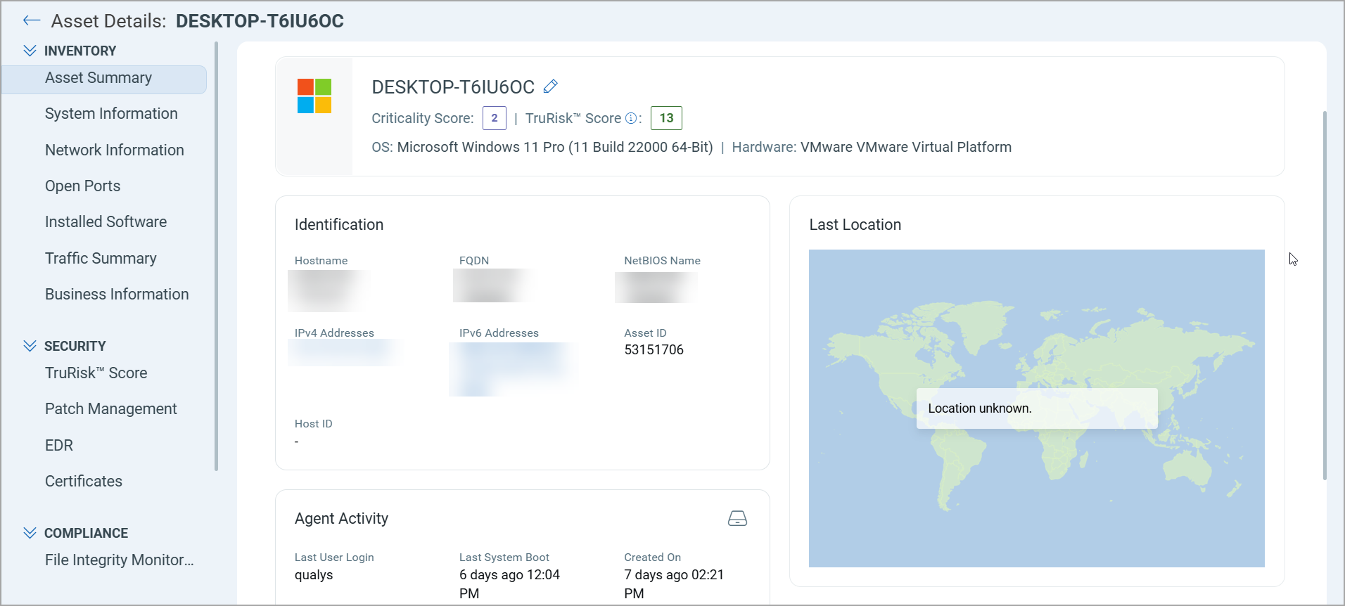Collapse the INVENTORY section

(x=30, y=51)
